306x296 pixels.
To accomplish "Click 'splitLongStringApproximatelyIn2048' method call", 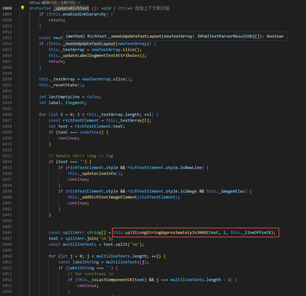I will point(166,233).
